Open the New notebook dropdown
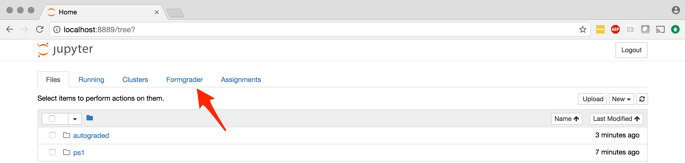This screenshot has width=685, height=163. coord(621,99)
